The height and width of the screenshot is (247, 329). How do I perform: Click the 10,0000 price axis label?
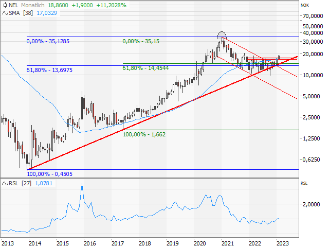313,75
